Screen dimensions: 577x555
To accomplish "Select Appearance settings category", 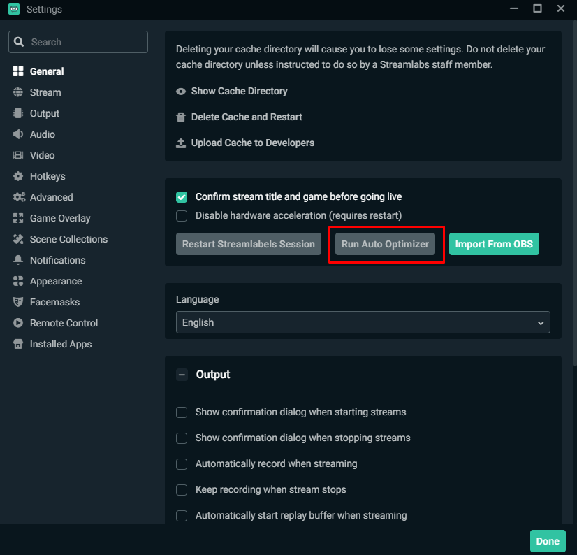I will [56, 282].
